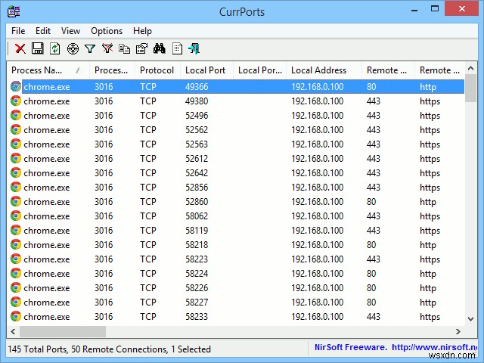The width and height of the screenshot is (484, 363).
Task: Select local port 58227 cell
Action: click(197, 302)
